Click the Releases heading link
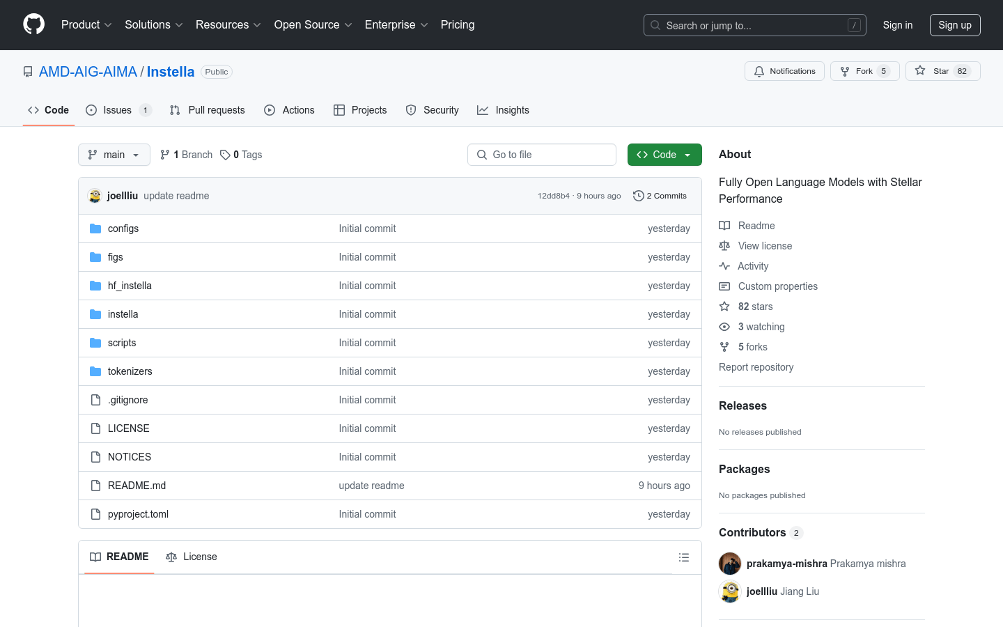Image resolution: width=1003 pixels, height=627 pixels. click(x=742, y=405)
